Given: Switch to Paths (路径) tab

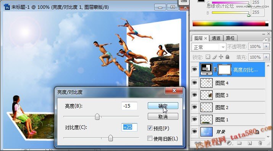Looking at the screenshot, I should (x=230, y=38).
